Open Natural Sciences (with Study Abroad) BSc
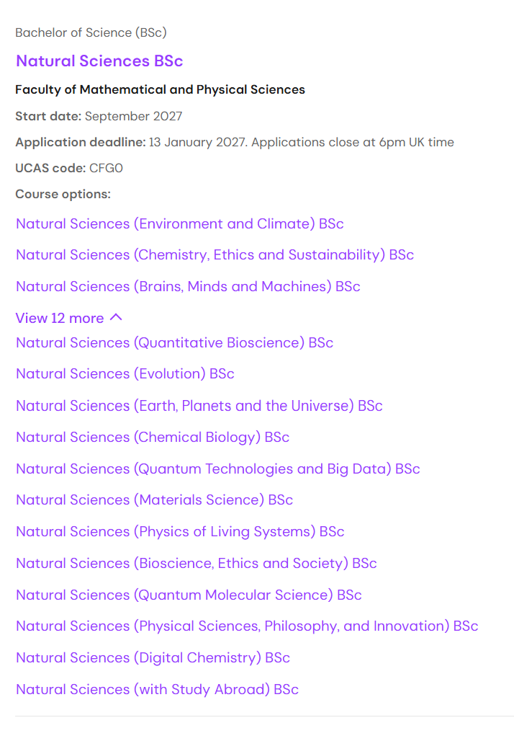The width and height of the screenshot is (514, 741). (x=157, y=689)
